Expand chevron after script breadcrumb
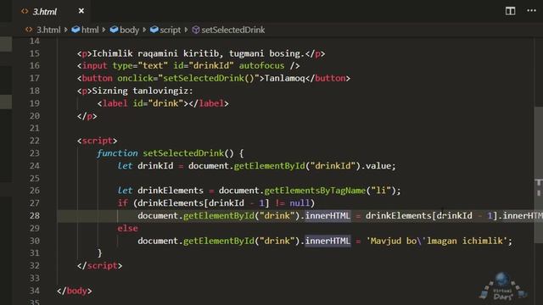Image resolution: width=543 pixels, height=305 pixels. (x=186, y=30)
